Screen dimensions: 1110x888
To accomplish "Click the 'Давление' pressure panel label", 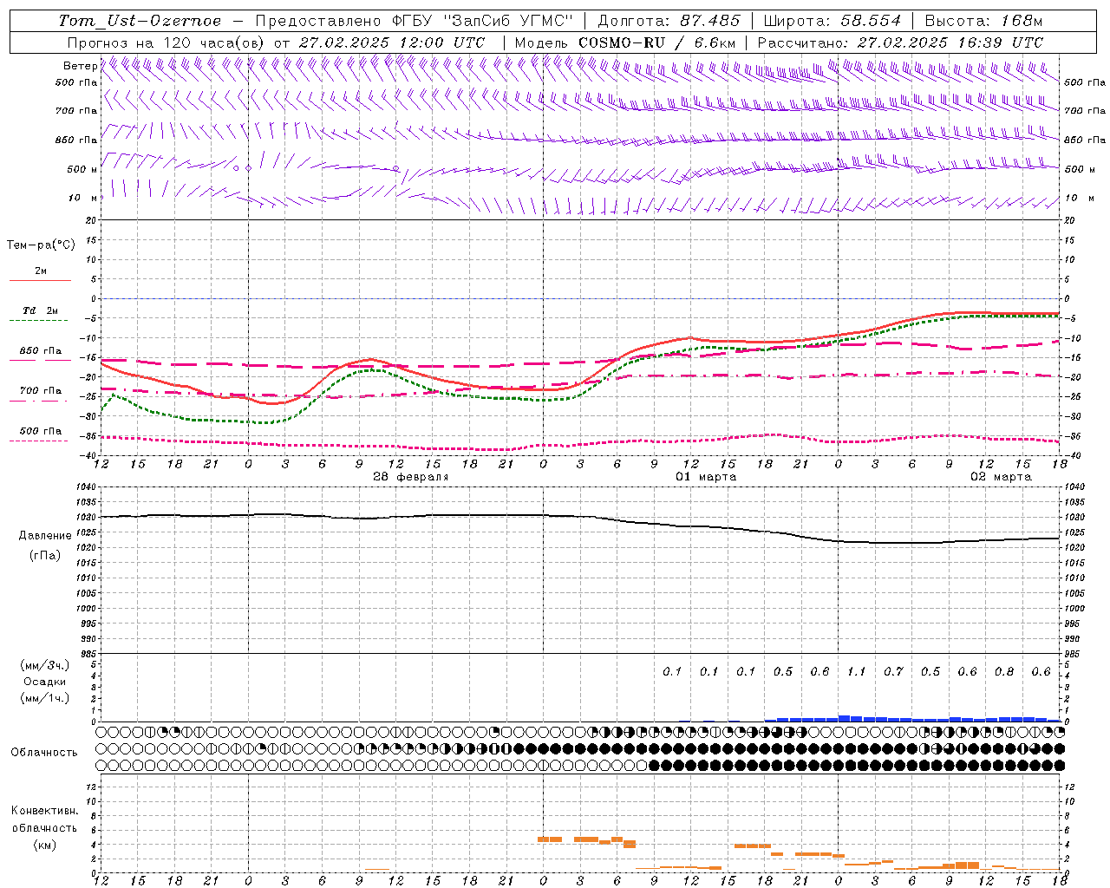I will point(45,536).
